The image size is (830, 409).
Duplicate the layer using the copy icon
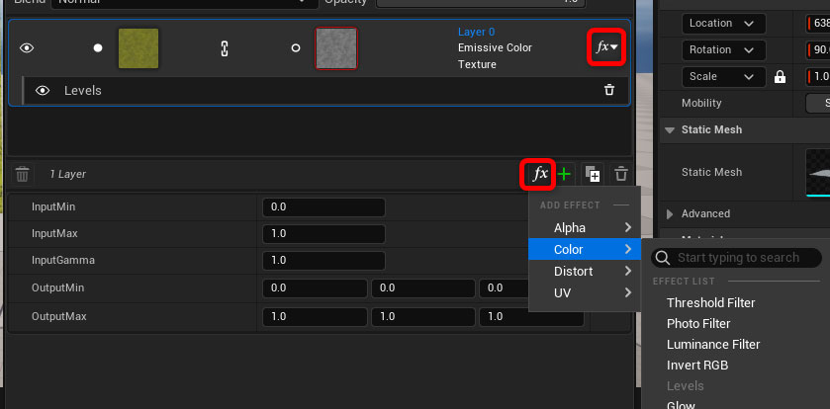coord(593,174)
